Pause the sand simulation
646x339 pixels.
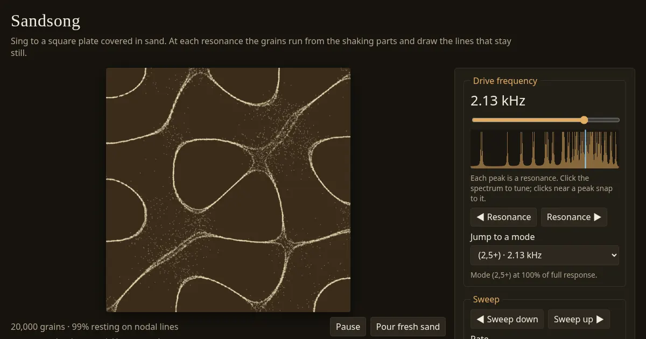click(348, 327)
